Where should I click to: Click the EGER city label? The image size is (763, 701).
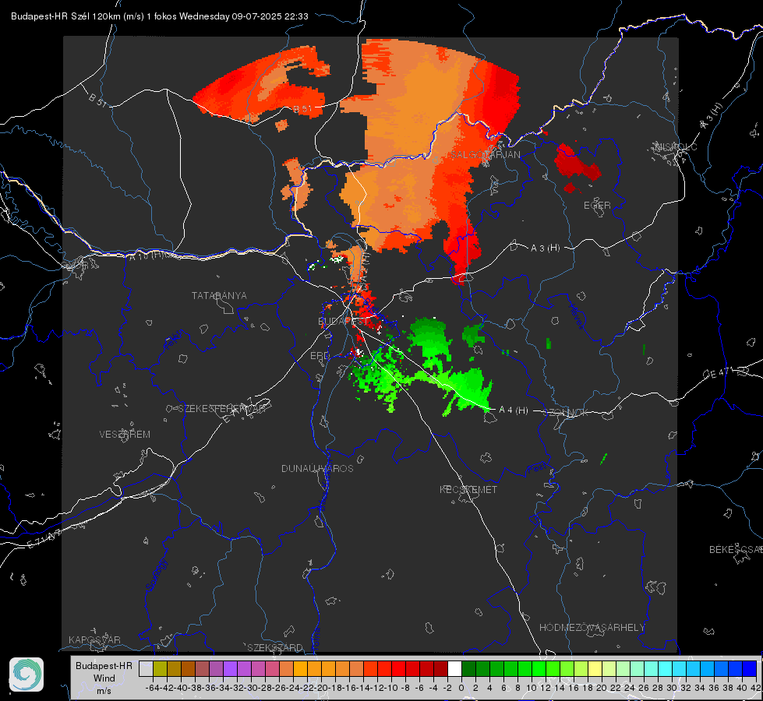(597, 206)
